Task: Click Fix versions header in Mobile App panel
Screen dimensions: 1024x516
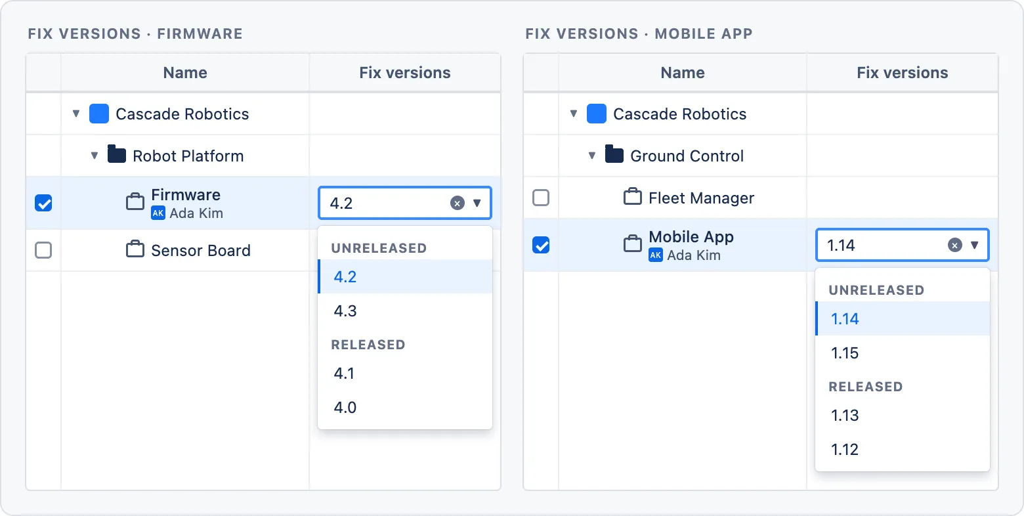Action: 903,72
